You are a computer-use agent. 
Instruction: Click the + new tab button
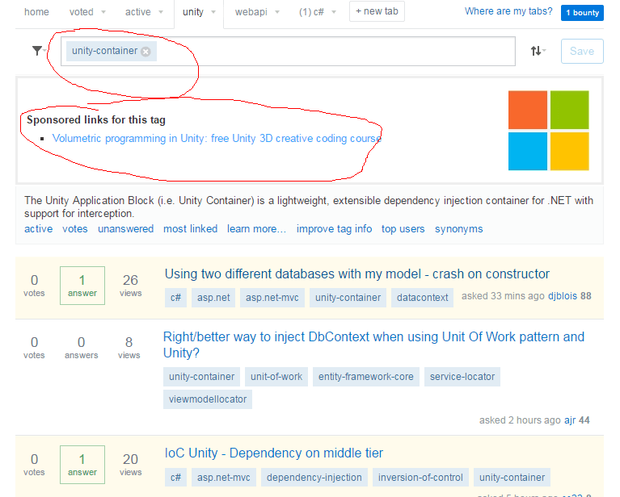click(x=377, y=11)
